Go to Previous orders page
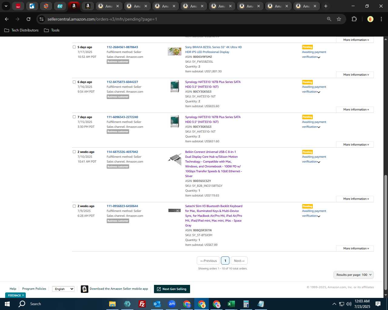 click(x=208, y=261)
